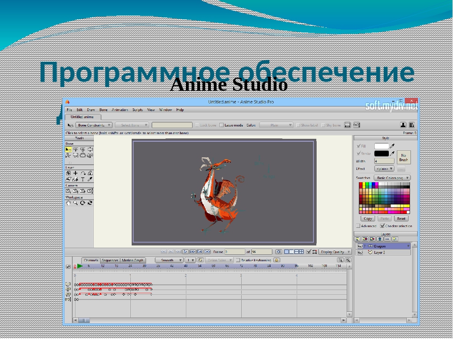453x339 pixels.
Task: Hide Layer 3 using its eye icon
Action: point(360,252)
